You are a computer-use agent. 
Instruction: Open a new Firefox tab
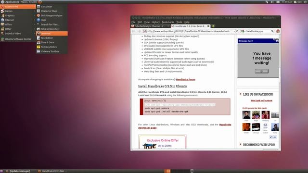(213, 26)
